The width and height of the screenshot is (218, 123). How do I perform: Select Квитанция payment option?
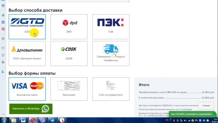point(69,89)
